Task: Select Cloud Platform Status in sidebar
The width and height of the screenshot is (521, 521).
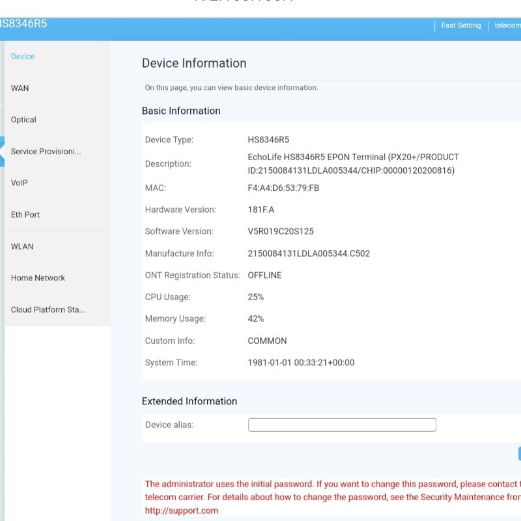Action: 48,310
